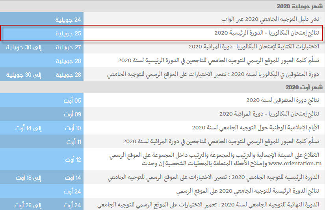Select the "تسلّم كلمة العبور" دورة المراقبة row text
Screen dimensions: 325x210
point(221,141)
